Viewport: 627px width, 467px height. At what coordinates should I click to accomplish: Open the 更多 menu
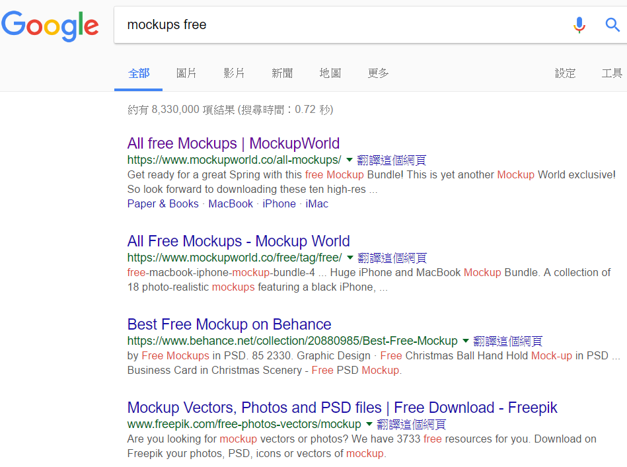(x=379, y=73)
